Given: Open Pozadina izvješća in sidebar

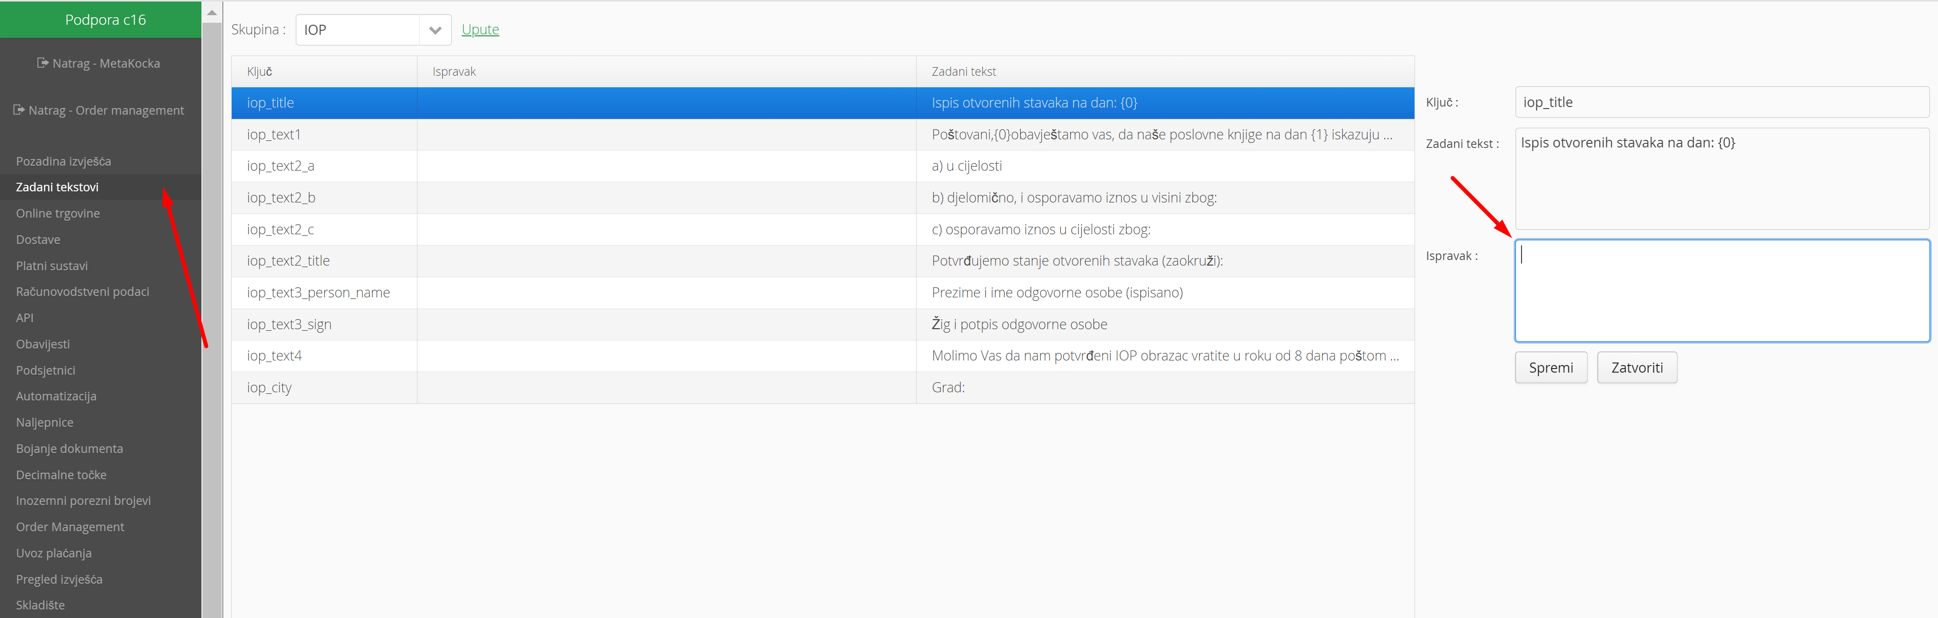Looking at the screenshot, I should pyautogui.click(x=63, y=161).
